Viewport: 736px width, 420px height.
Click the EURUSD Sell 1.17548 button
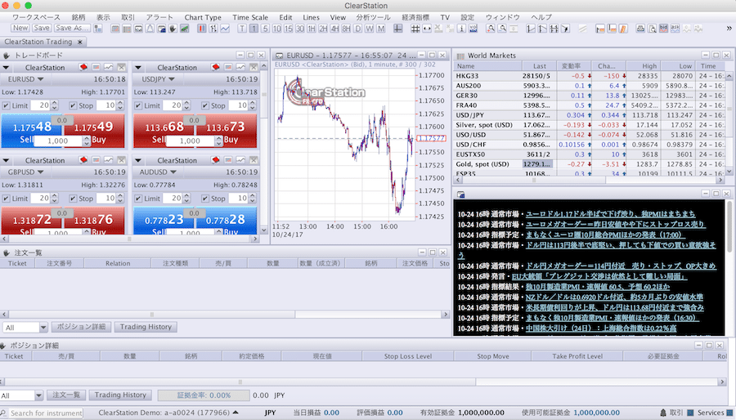(32, 132)
